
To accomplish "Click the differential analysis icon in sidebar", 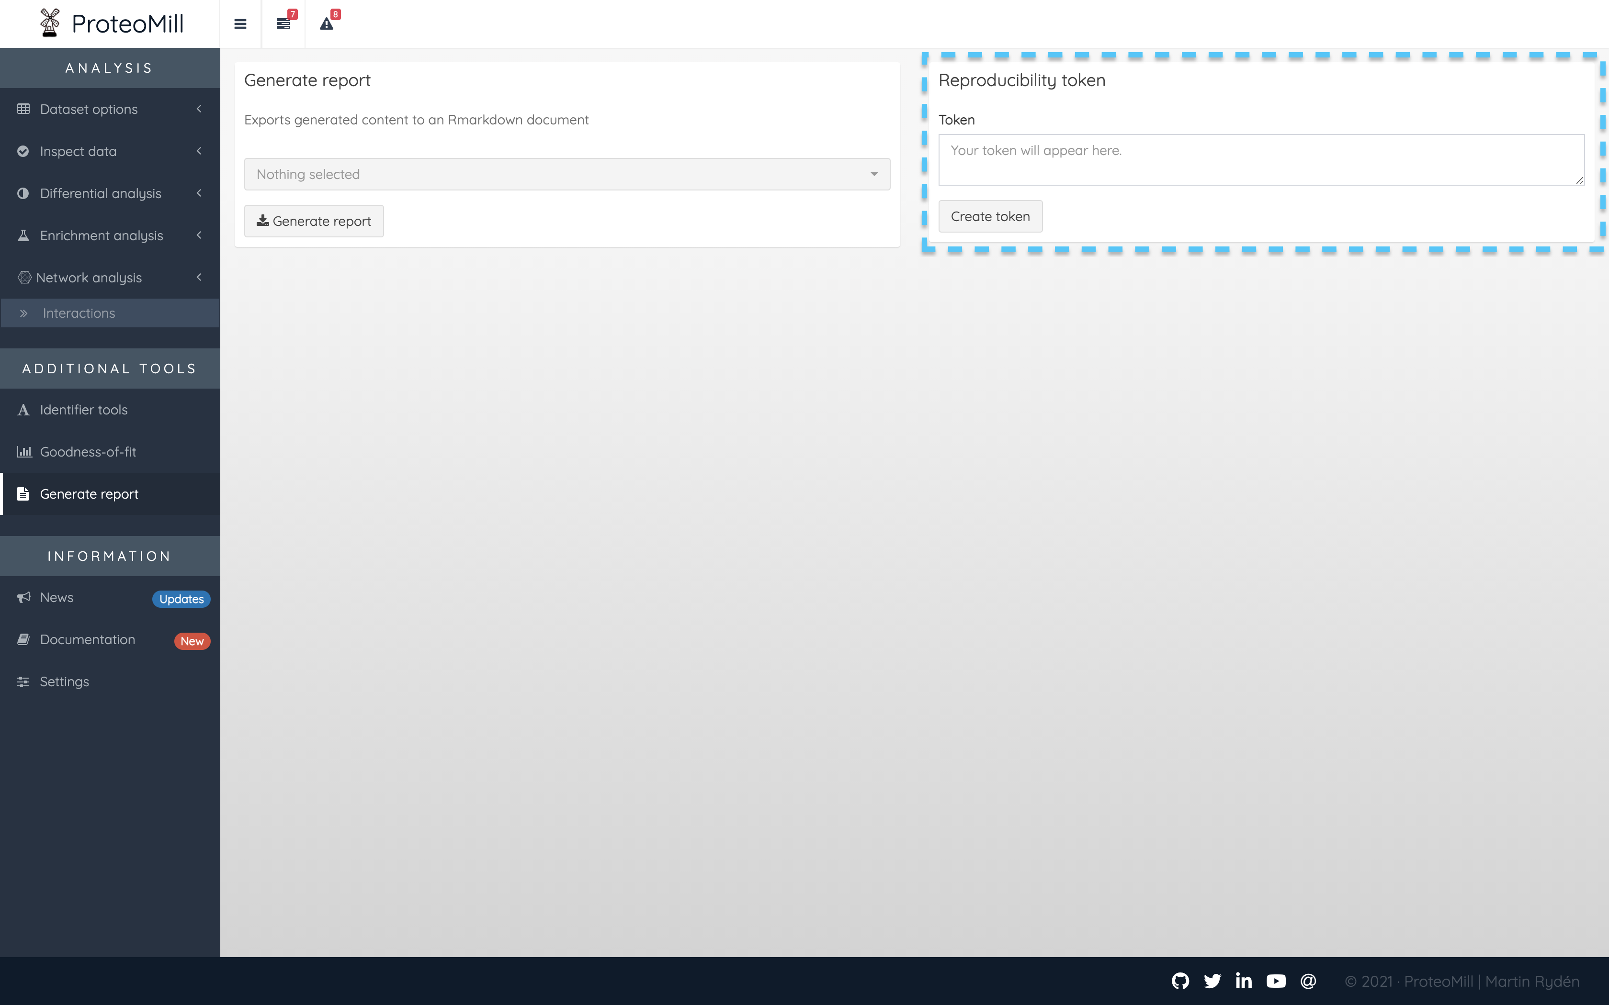I will point(23,193).
